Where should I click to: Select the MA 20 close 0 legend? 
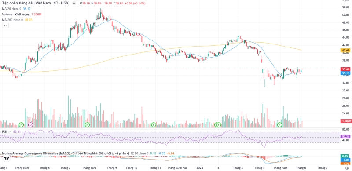click(x=12, y=9)
